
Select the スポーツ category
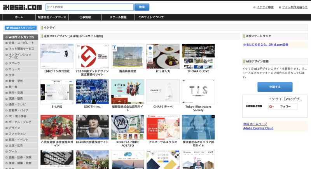(x=21, y=63)
